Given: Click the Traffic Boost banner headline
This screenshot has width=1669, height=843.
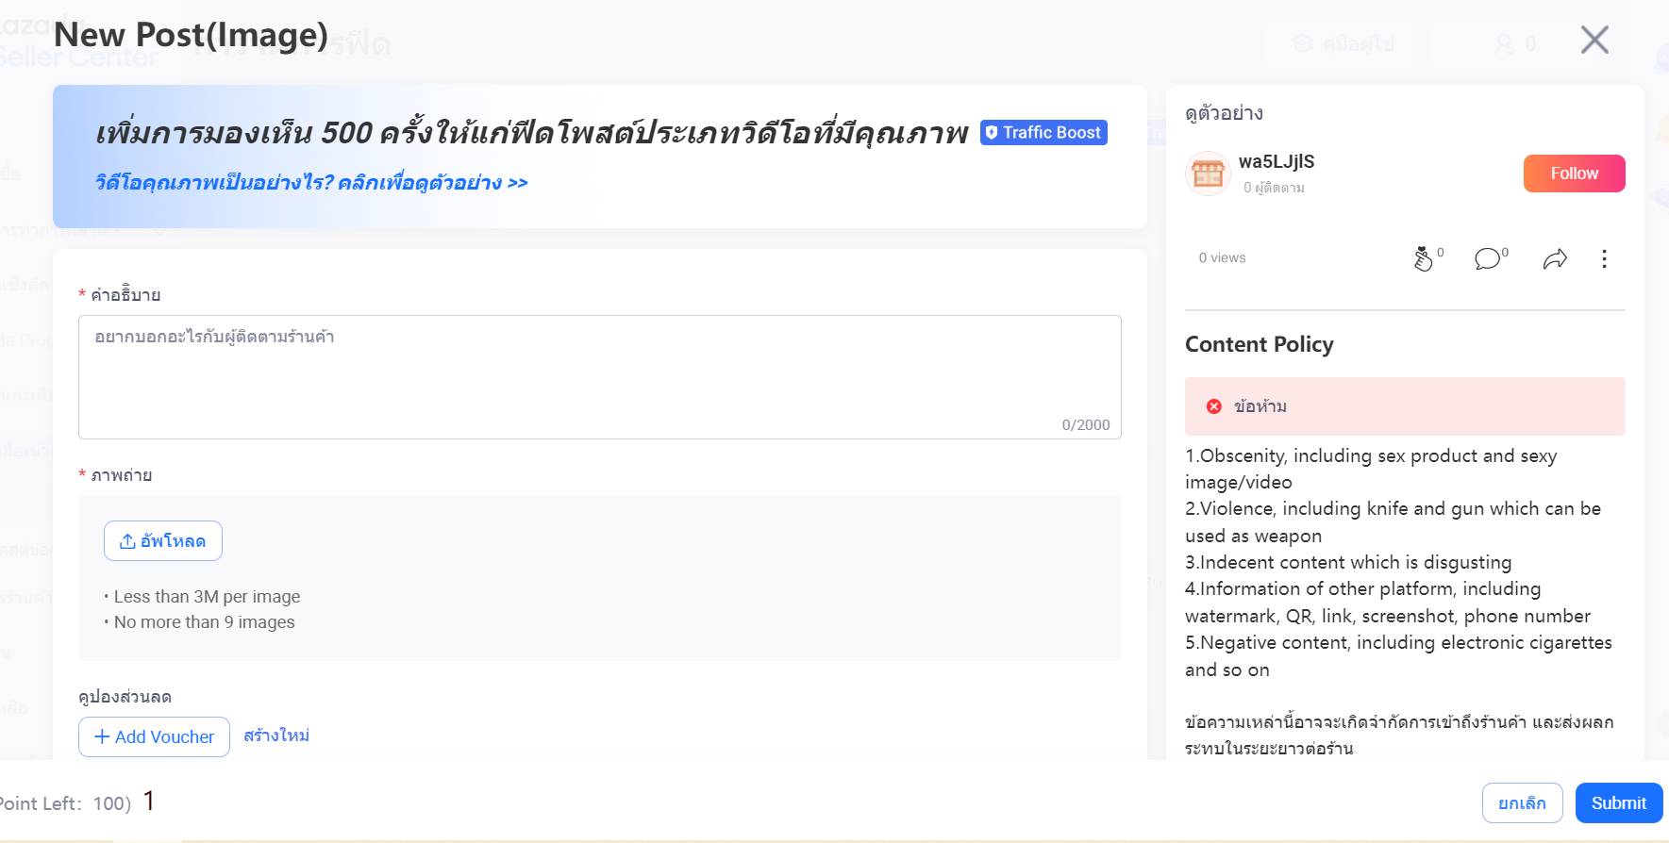Looking at the screenshot, I should click(531, 133).
